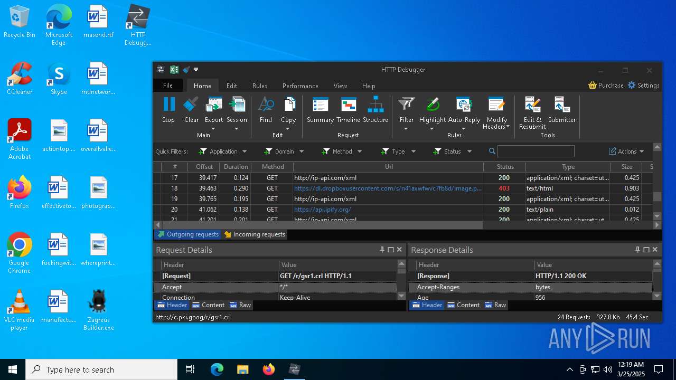Viewport: 676px width, 380px height.
Task: Click the Filter funnel icon
Action: [x=407, y=104]
